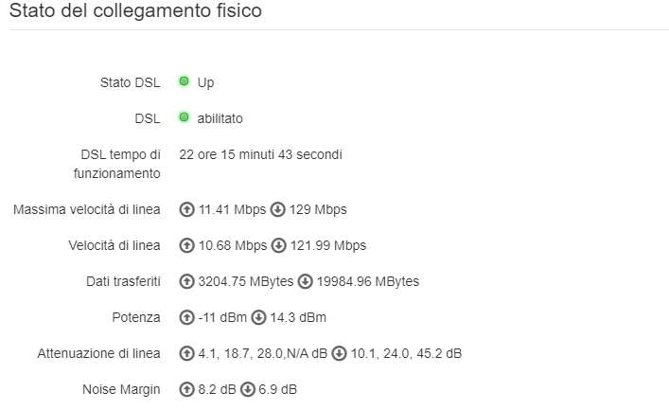Click the download arrow next to 121.99 Mbps
Screen dimensions: 669x410
[278, 245]
